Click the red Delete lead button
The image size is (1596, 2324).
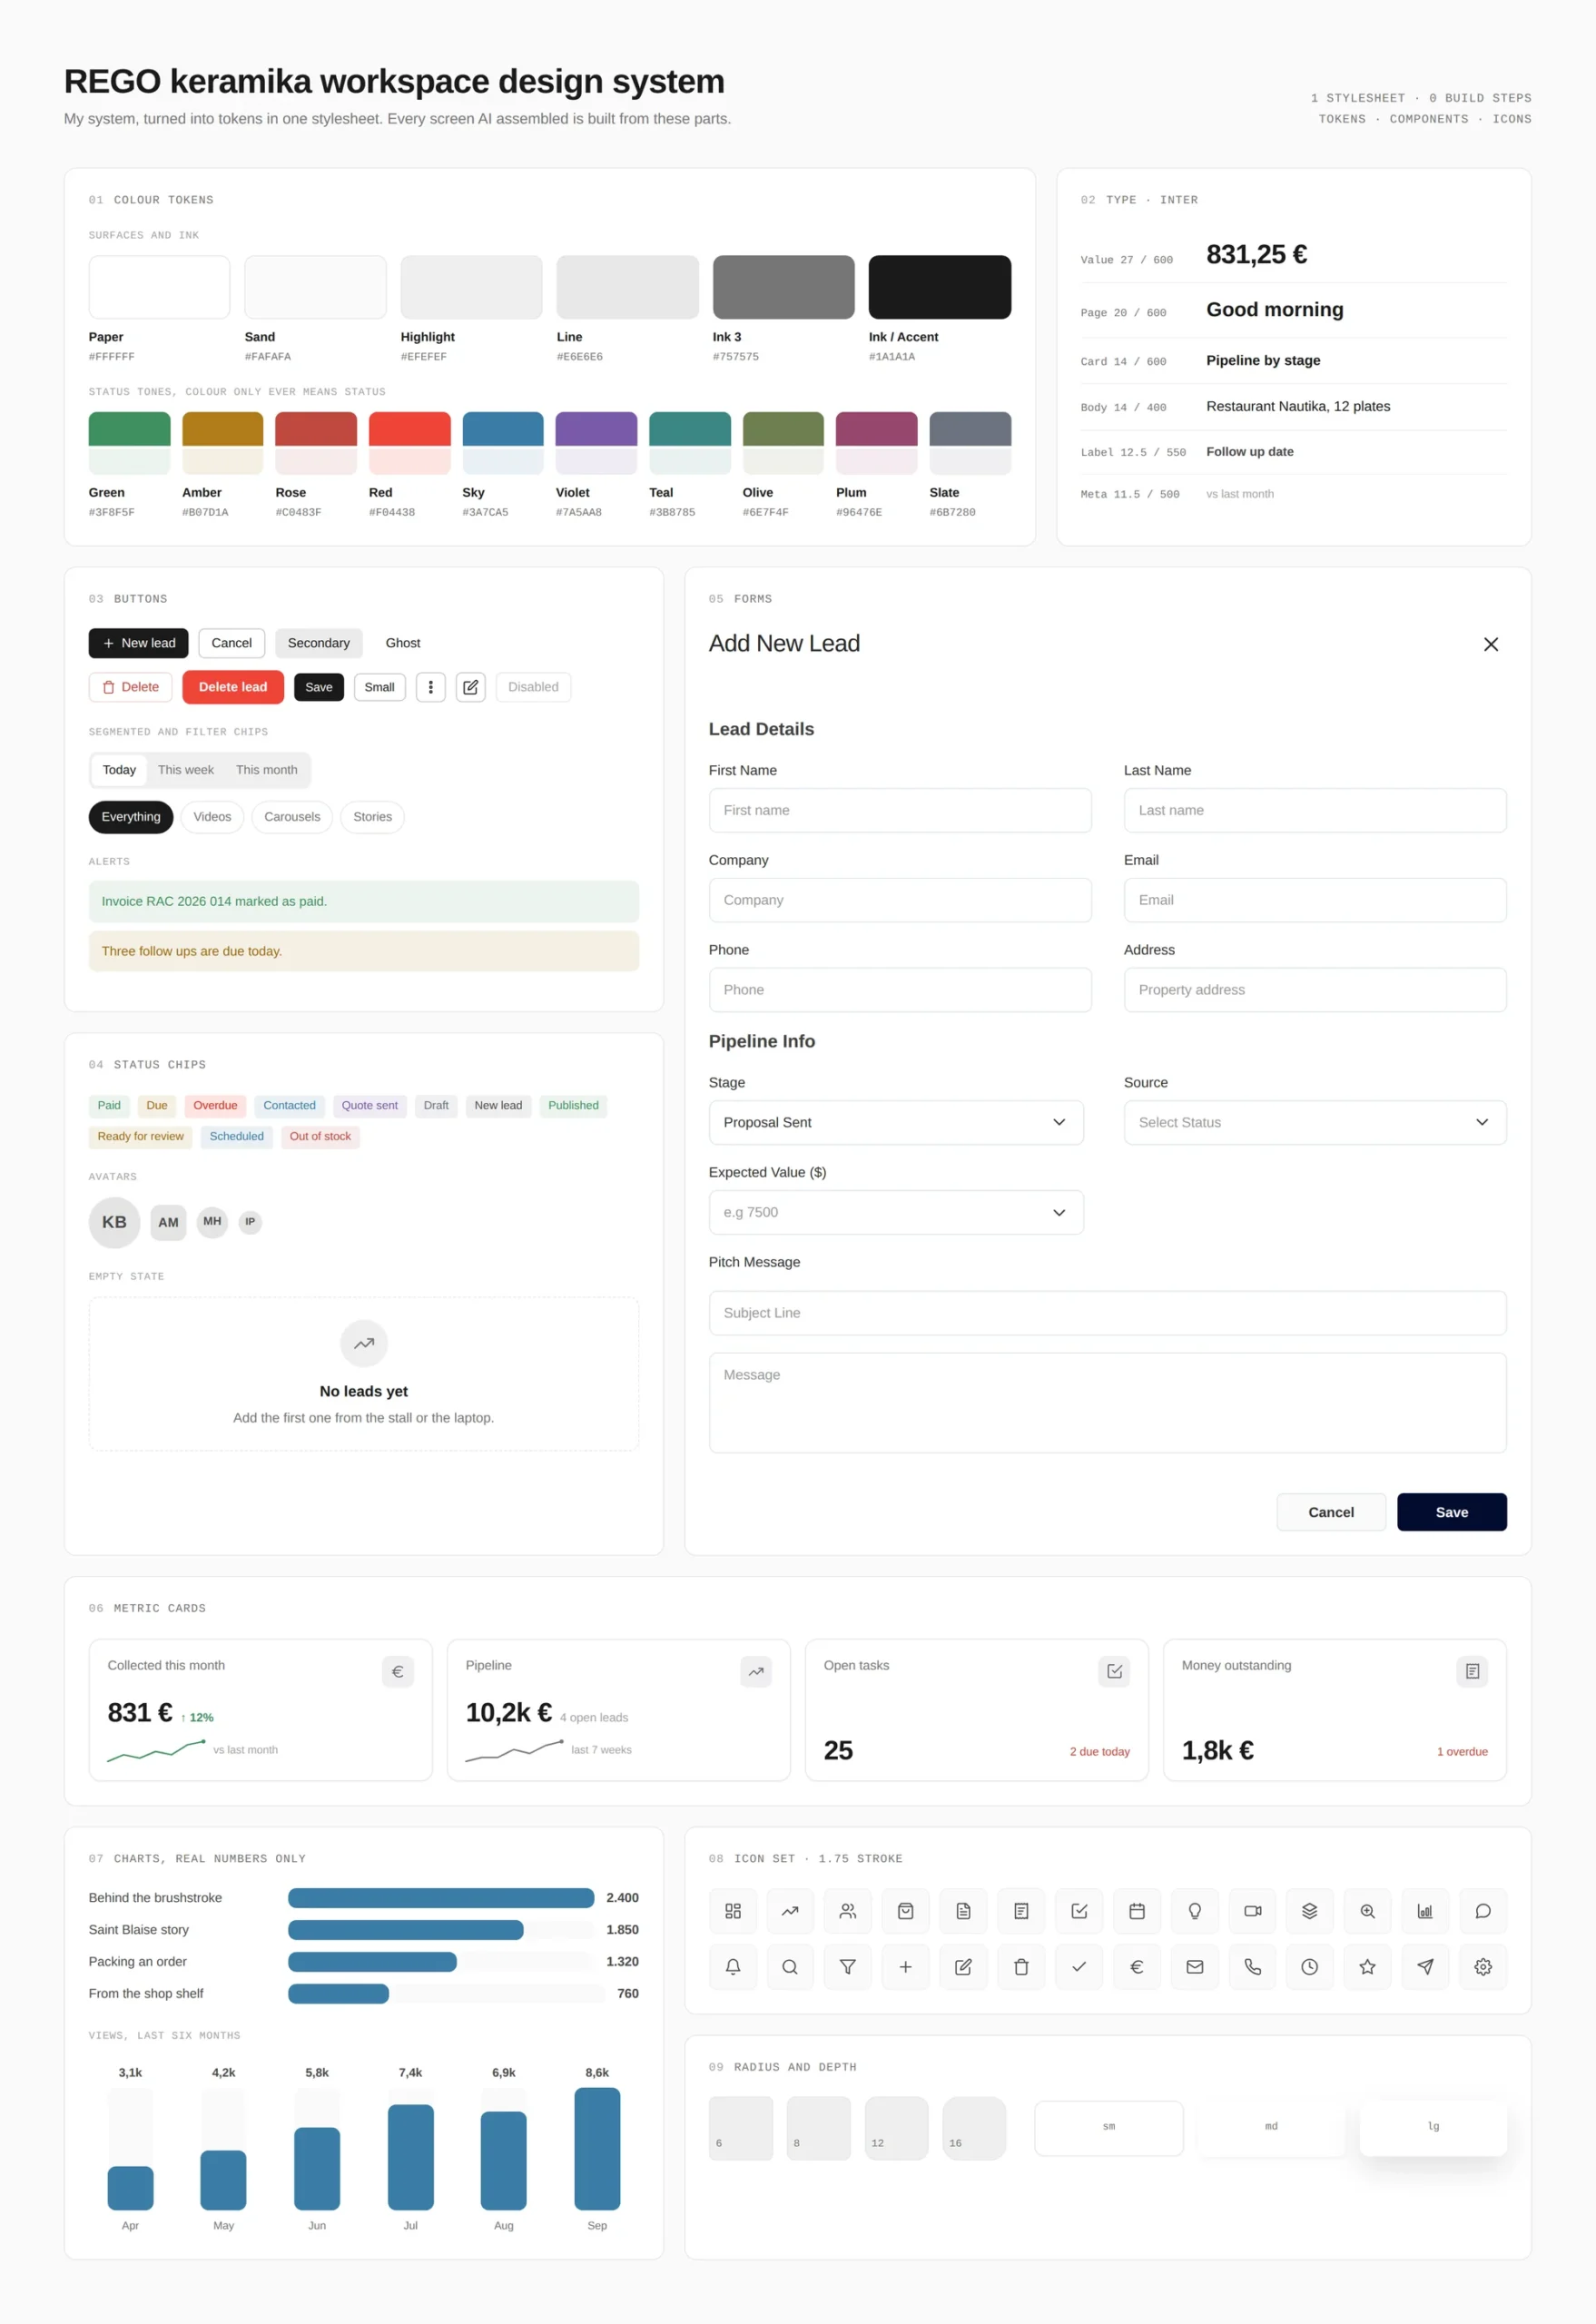(233, 687)
